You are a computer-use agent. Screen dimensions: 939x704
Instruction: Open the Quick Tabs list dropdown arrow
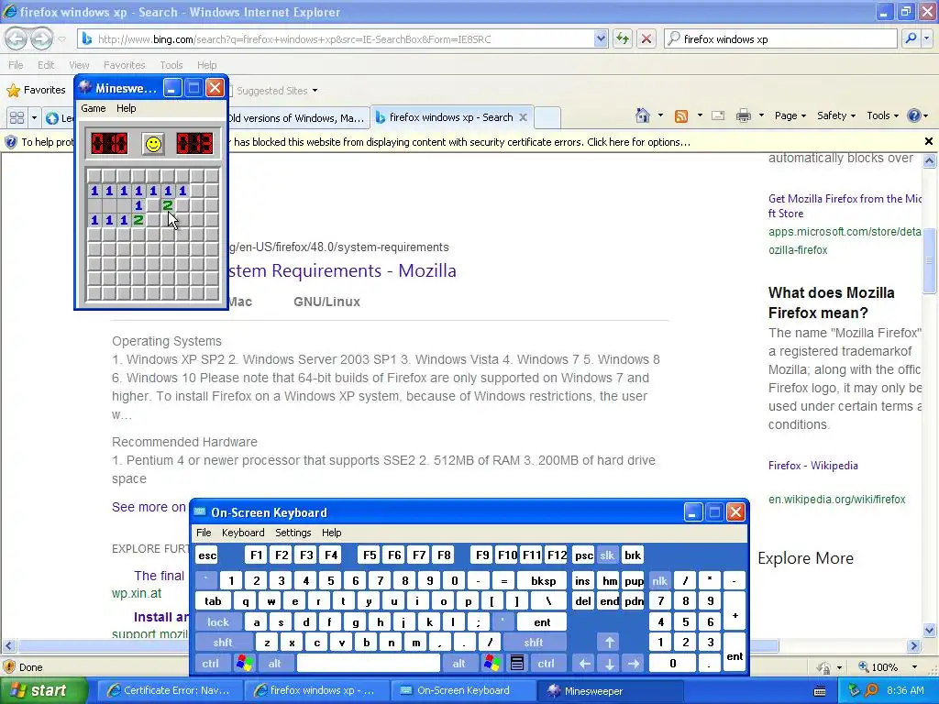click(x=34, y=117)
